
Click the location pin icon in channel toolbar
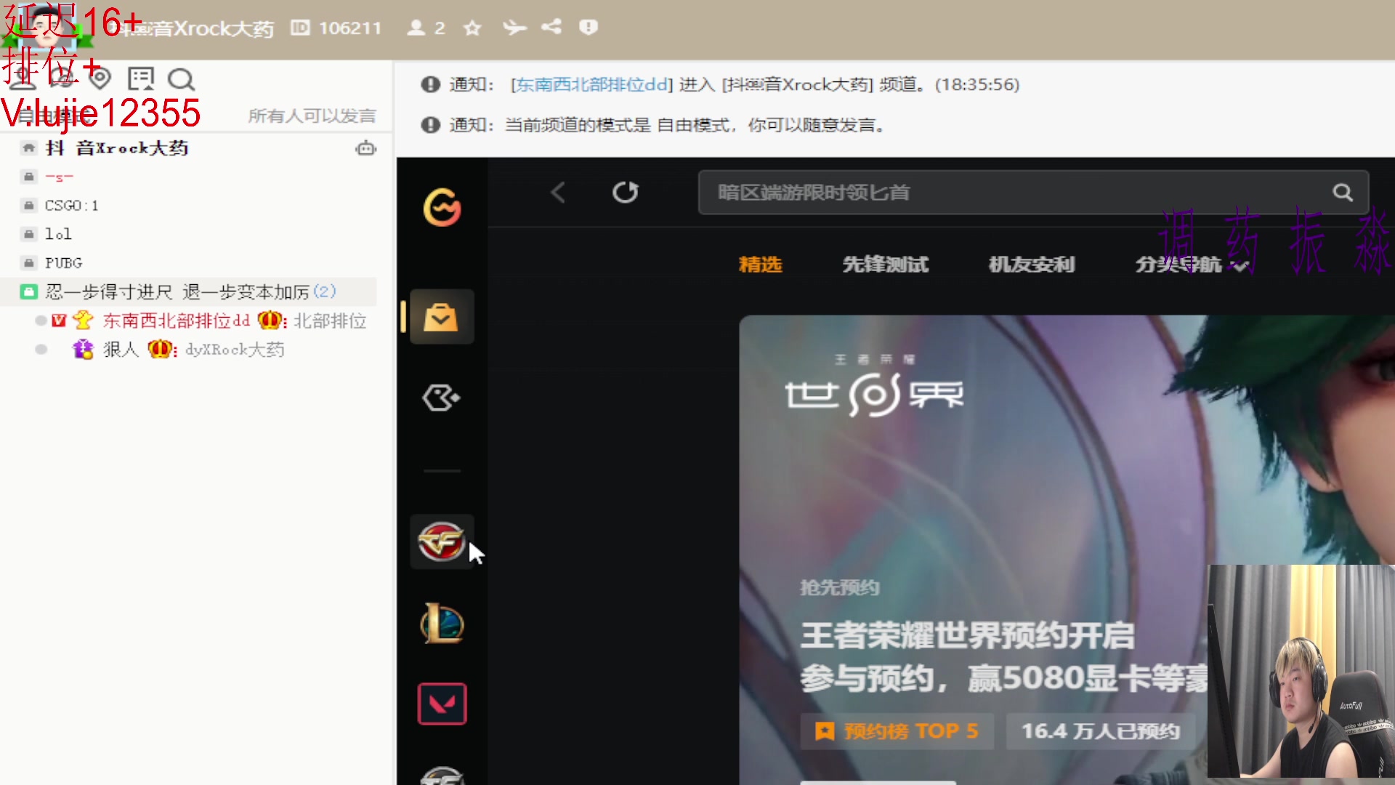100,78
